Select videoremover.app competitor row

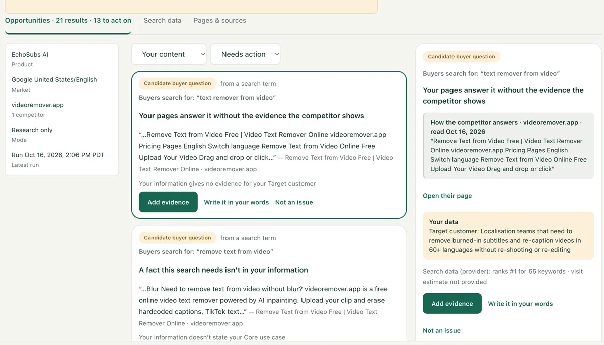pyautogui.click(x=62, y=109)
